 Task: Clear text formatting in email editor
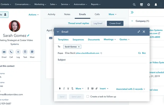click(72, 88)
